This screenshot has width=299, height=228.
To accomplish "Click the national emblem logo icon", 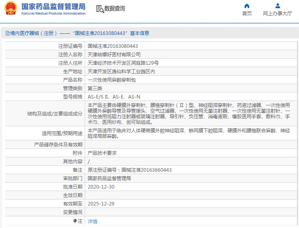I will (x=11, y=8).
